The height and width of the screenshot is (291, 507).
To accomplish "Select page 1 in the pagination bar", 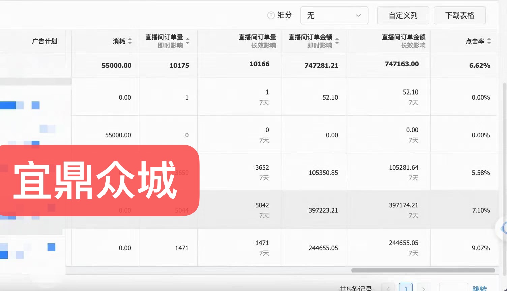I will click(406, 288).
